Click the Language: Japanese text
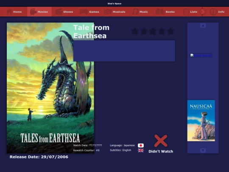 coord(122,145)
